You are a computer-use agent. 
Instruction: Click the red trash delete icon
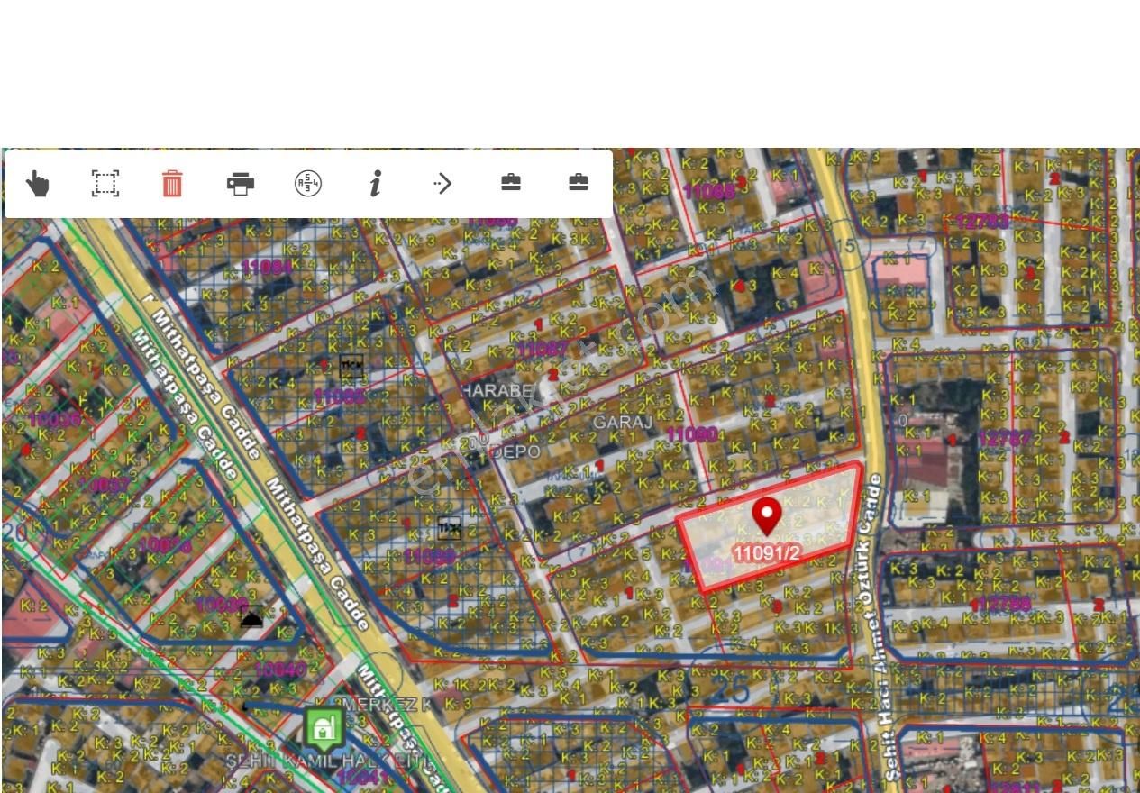[172, 184]
